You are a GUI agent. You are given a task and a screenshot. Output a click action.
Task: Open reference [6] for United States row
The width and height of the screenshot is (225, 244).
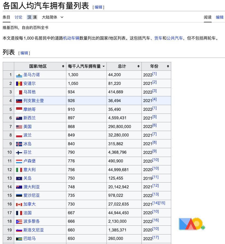(155, 125)
